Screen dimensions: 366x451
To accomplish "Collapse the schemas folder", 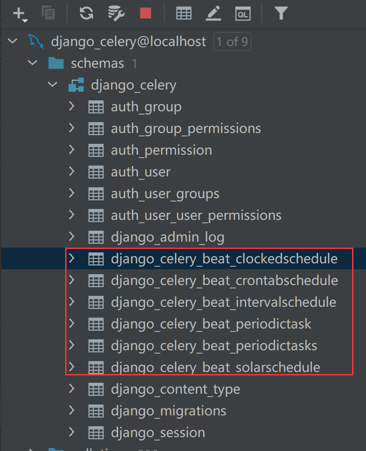I will click(x=32, y=63).
